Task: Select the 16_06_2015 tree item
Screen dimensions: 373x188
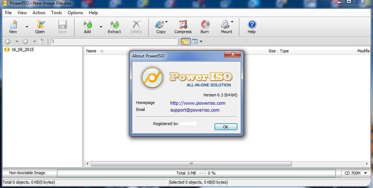Action: [x=23, y=49]
